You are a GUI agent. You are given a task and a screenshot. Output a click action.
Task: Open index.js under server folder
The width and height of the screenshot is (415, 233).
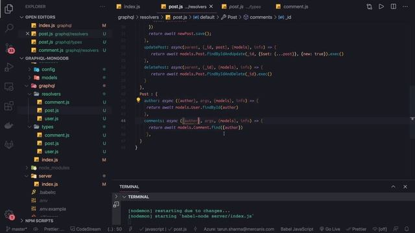(49, 184)
